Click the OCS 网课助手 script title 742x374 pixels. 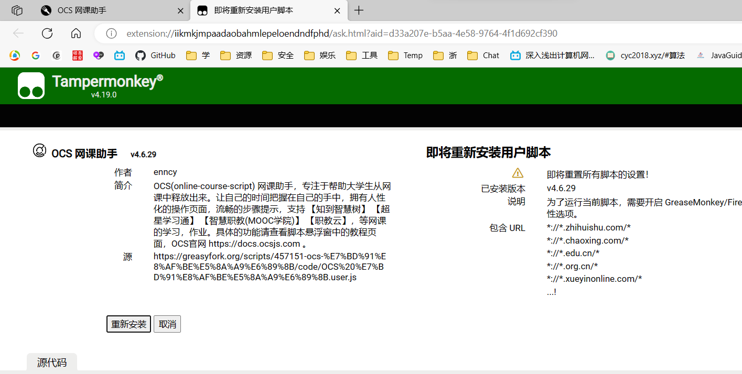84,153
